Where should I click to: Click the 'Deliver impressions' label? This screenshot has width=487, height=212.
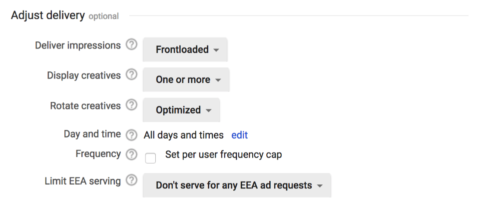(x=77, y=45)
